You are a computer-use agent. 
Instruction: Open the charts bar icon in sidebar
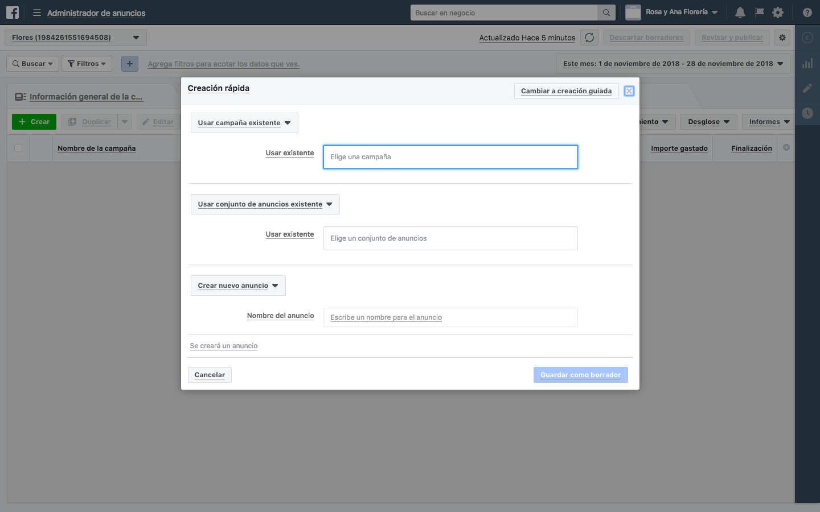pyautogui.click(x=807, y=63)
